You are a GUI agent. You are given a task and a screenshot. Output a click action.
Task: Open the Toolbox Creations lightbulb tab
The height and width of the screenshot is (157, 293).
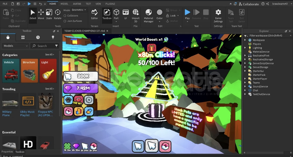(53, 37)
